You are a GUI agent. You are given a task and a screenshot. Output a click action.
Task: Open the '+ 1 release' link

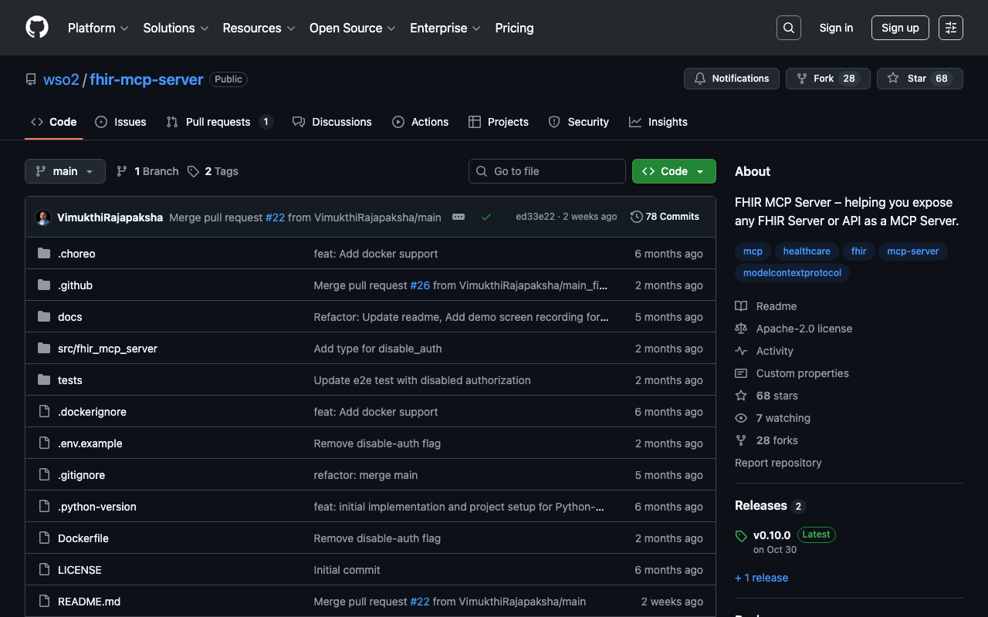coord(761,578)
